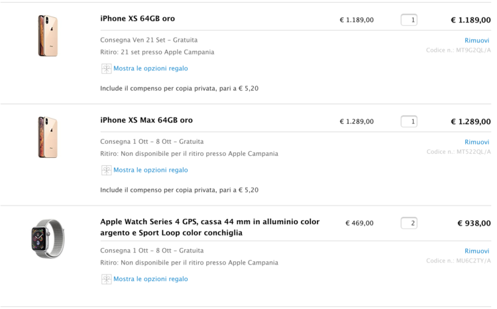Click gift icon for iPhone XS

[106, 68]
